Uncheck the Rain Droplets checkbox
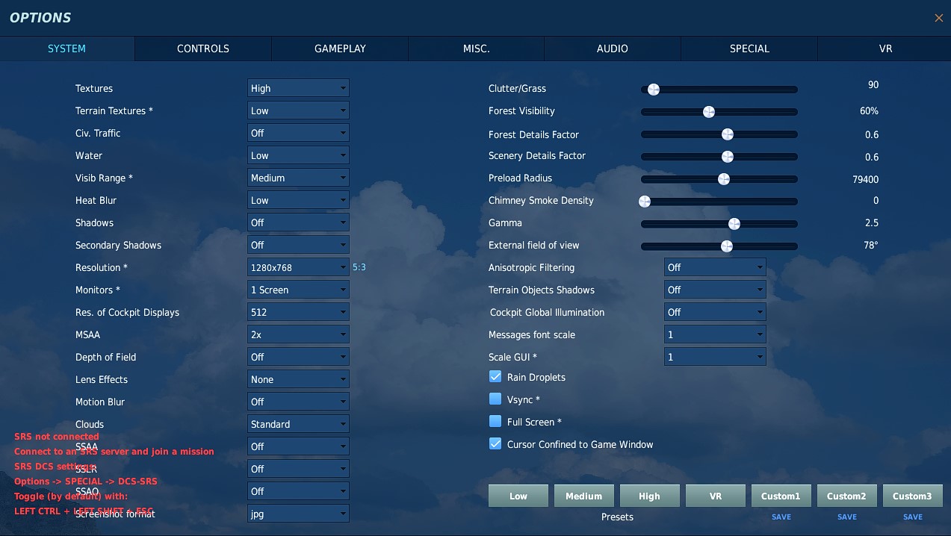951x536 pixels. tap(495, 376)
